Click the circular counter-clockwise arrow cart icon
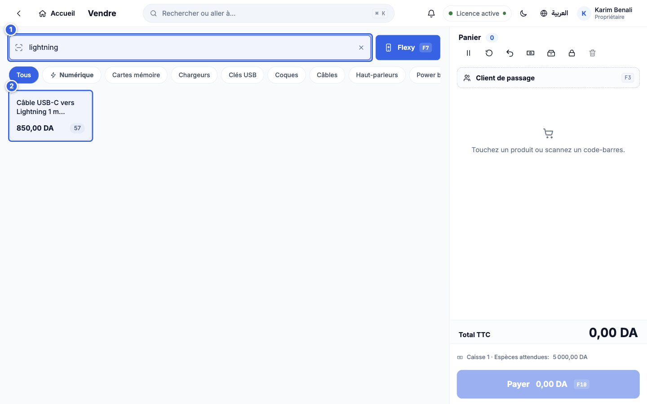This screenshot has height=404, width=647. pyautogui.click(x=489, y=53)
